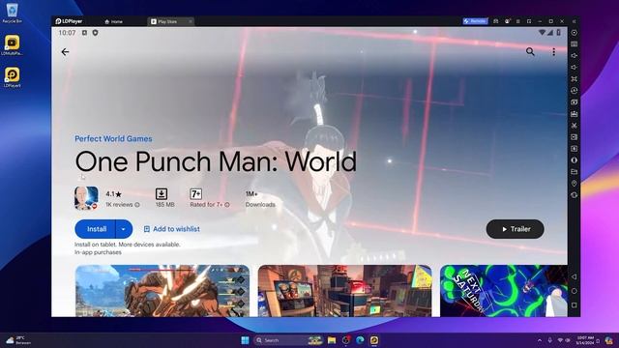Open the Next Saturday green screenshot

(x=504, y=291)
